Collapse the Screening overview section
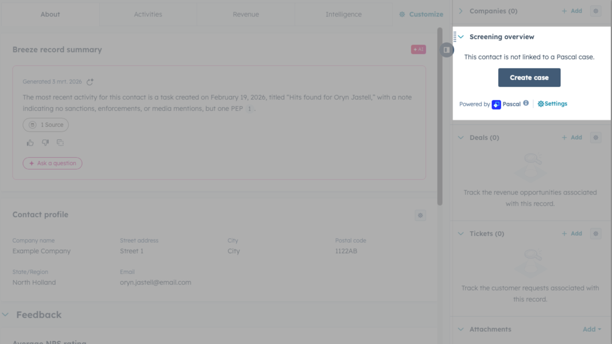 (461, 37)
